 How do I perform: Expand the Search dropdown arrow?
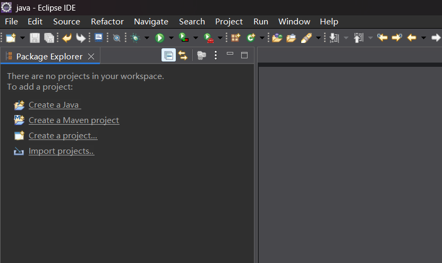click(318, 38)
